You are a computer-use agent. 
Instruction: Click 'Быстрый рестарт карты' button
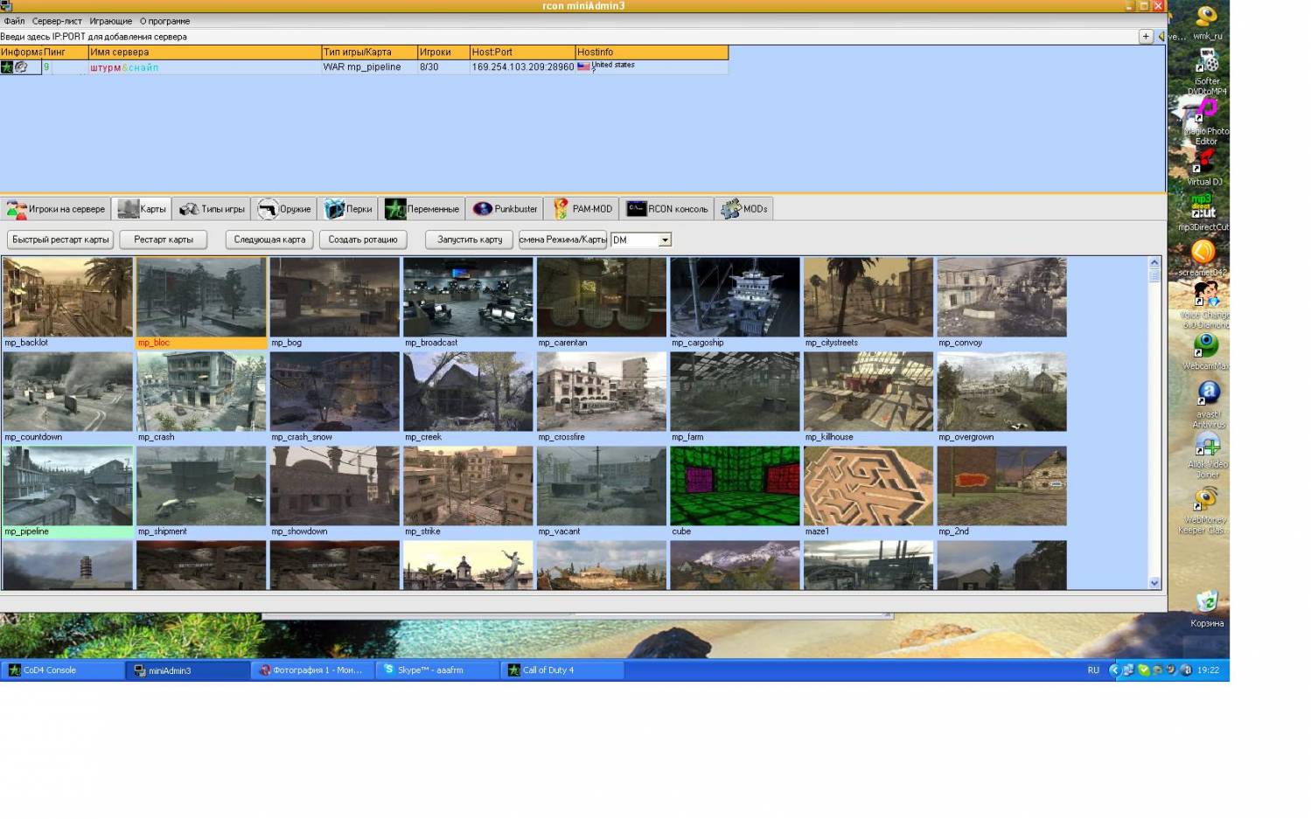tap(60, 239)
